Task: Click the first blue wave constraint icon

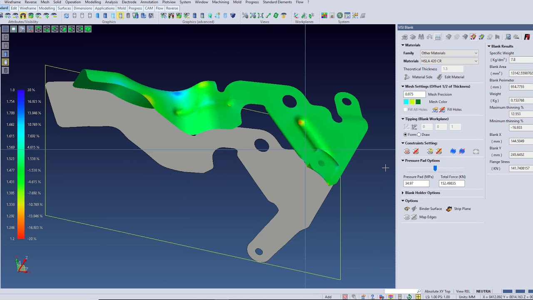Action: tap(453, 152)
